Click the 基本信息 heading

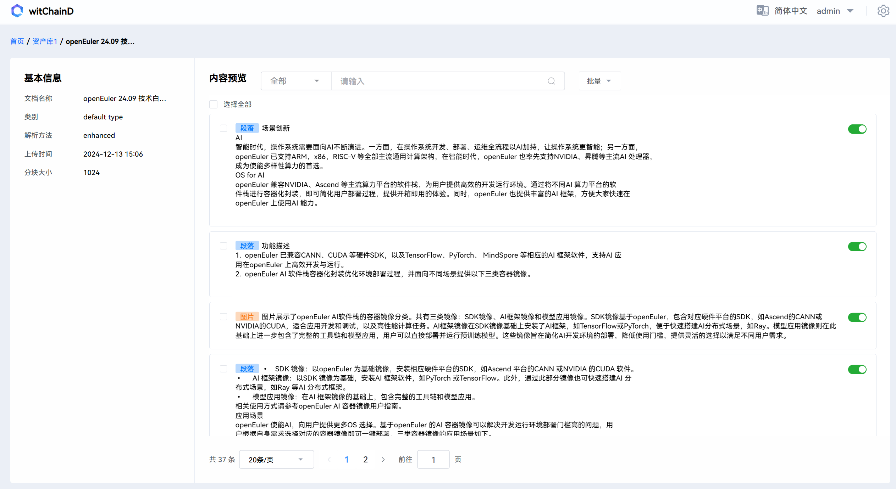tap(43, 78)
